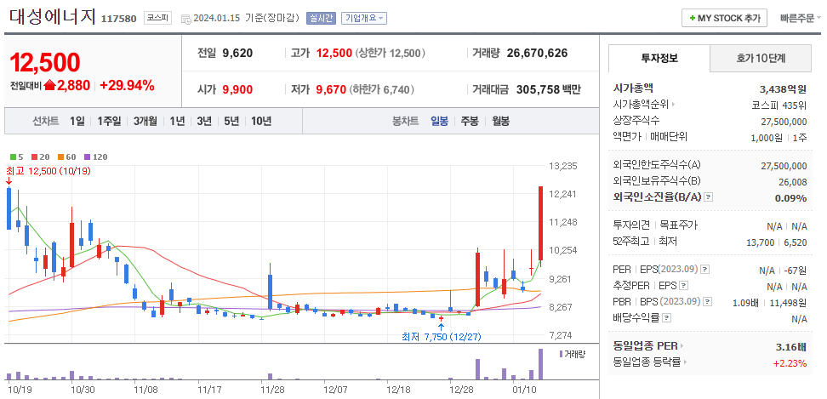This screenshot has width=827, height=399.
Task: Click the green 5-day moving average legend marker
Action: point(13,157)
